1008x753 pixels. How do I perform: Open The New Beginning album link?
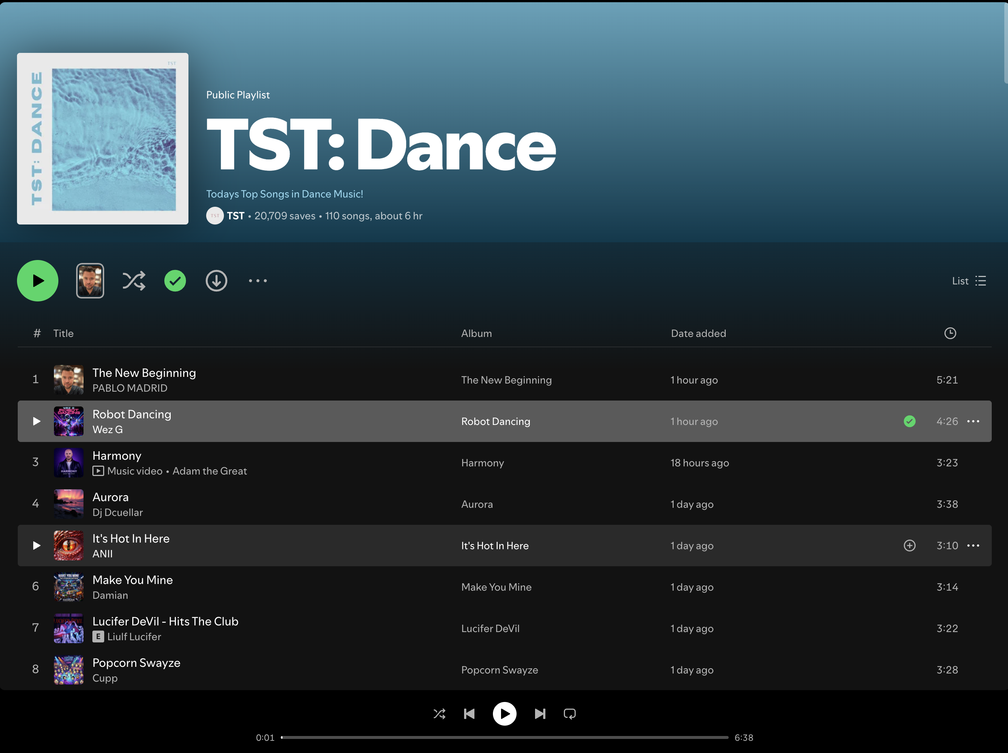506,380
